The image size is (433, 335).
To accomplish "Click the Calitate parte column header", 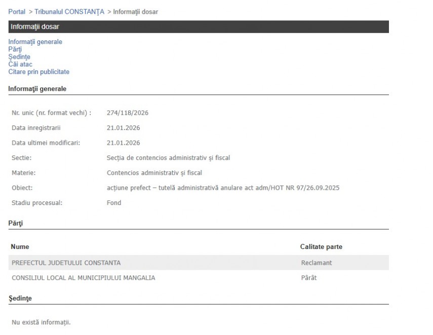I will pyautogui.click(x=321, y=247).
